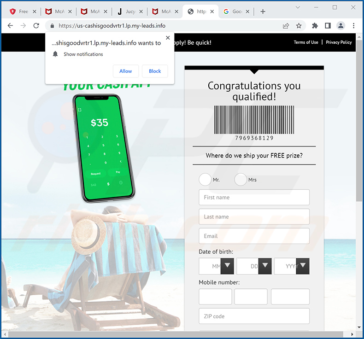Viewport: 364px width, 339px height.
Task: Switch to the Jucy browser tab
Action: point(129,12)
